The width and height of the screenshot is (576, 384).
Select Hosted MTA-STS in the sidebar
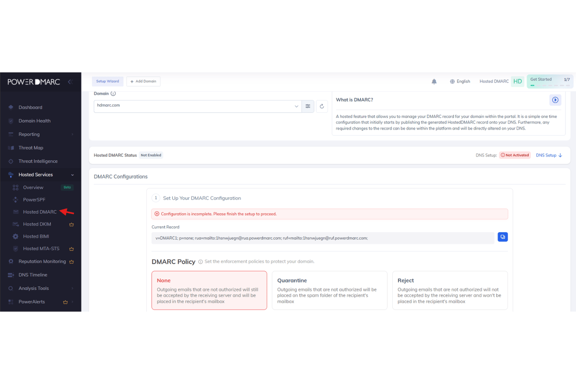(41, 249)
